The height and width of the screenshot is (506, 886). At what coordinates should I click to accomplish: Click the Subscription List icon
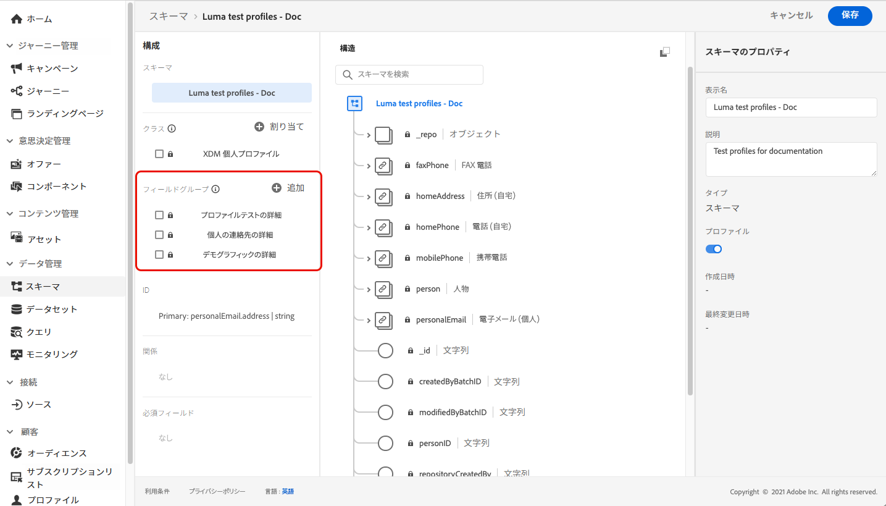(17, 478)
